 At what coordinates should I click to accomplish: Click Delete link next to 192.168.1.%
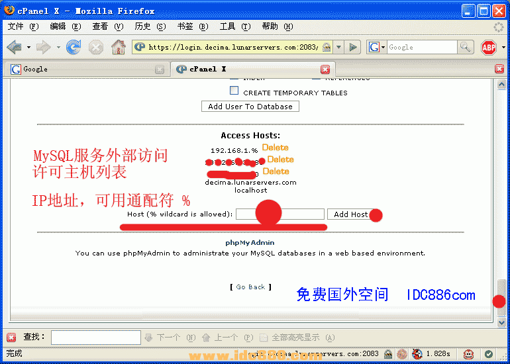(275, 148)
